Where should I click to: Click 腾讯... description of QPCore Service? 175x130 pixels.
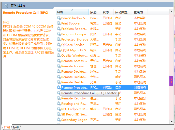(x=94, y=45)
